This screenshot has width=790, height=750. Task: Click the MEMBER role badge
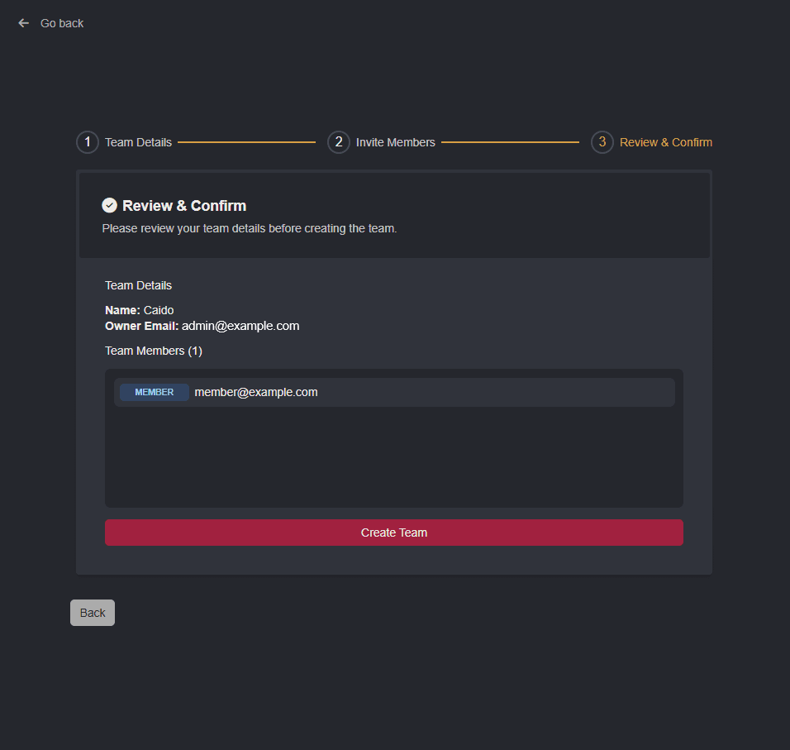[x=155, y=392]
